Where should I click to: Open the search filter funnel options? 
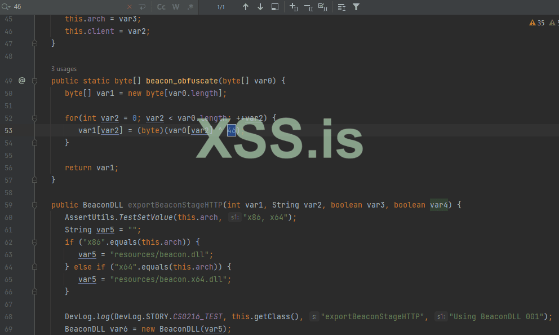[356, 7]
